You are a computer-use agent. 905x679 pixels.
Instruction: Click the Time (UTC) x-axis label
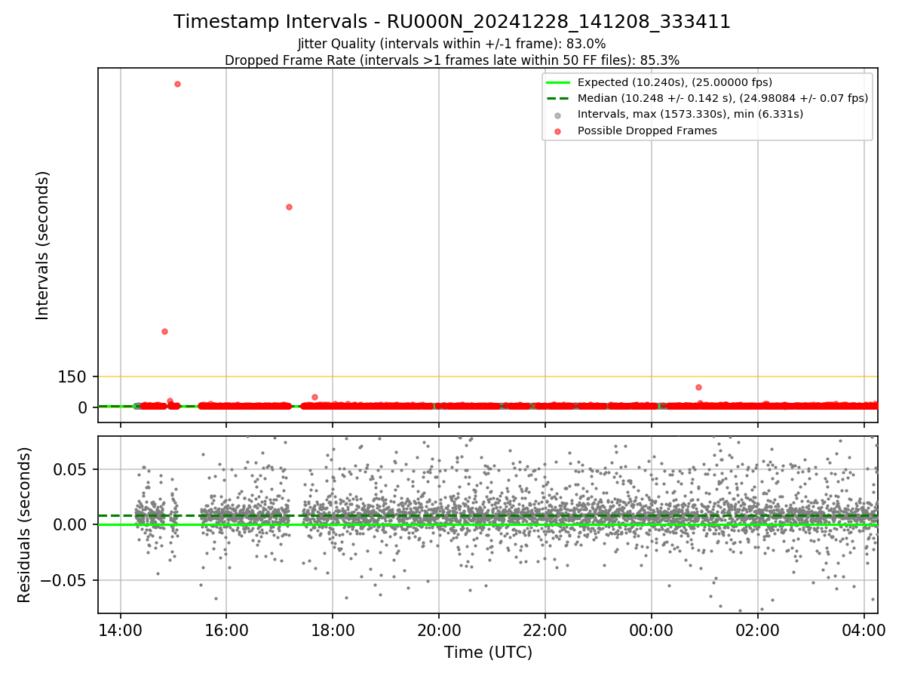coord(488,653)
